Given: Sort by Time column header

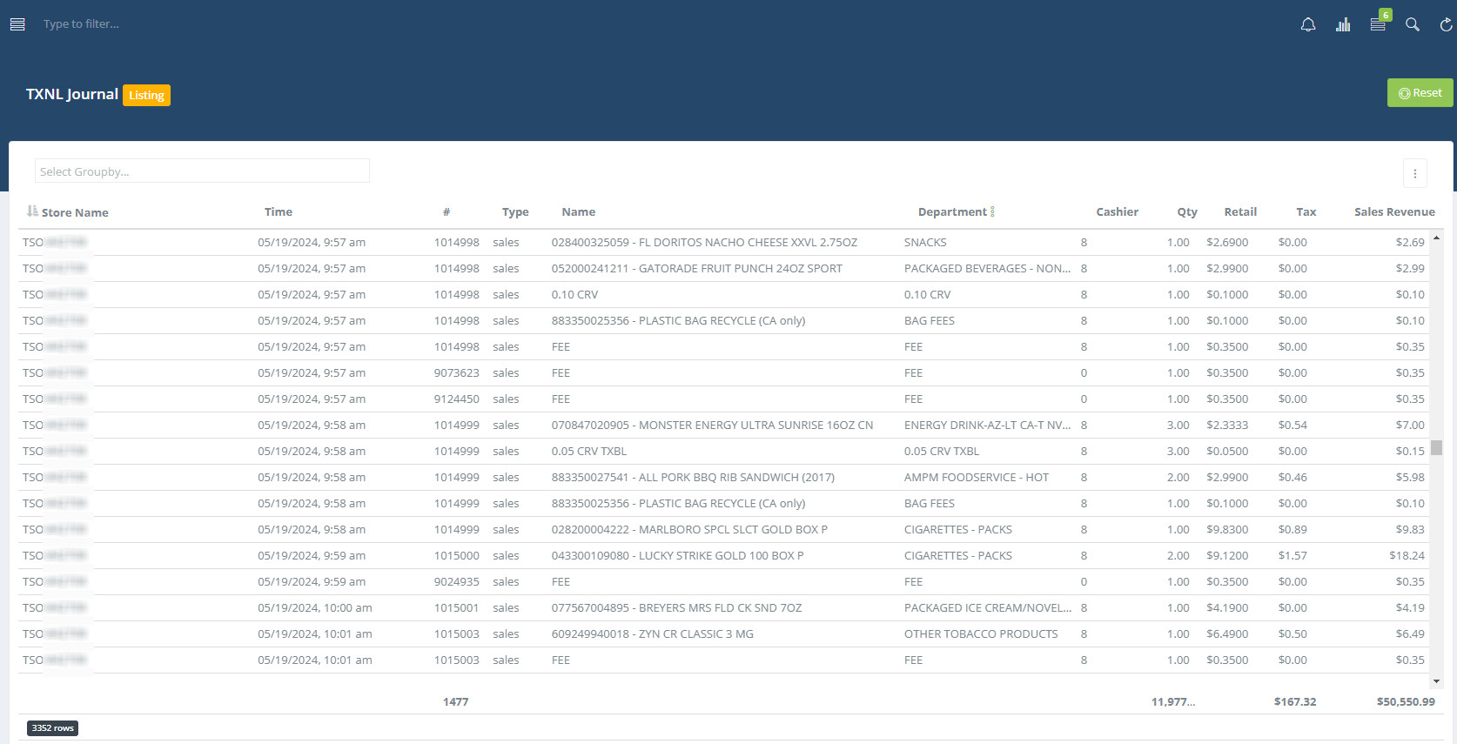Looking at the screenshot, I should pyautogui.click(x=279, y=211).
